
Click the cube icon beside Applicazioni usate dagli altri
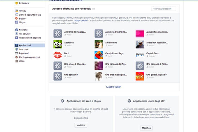pos(129,101)
